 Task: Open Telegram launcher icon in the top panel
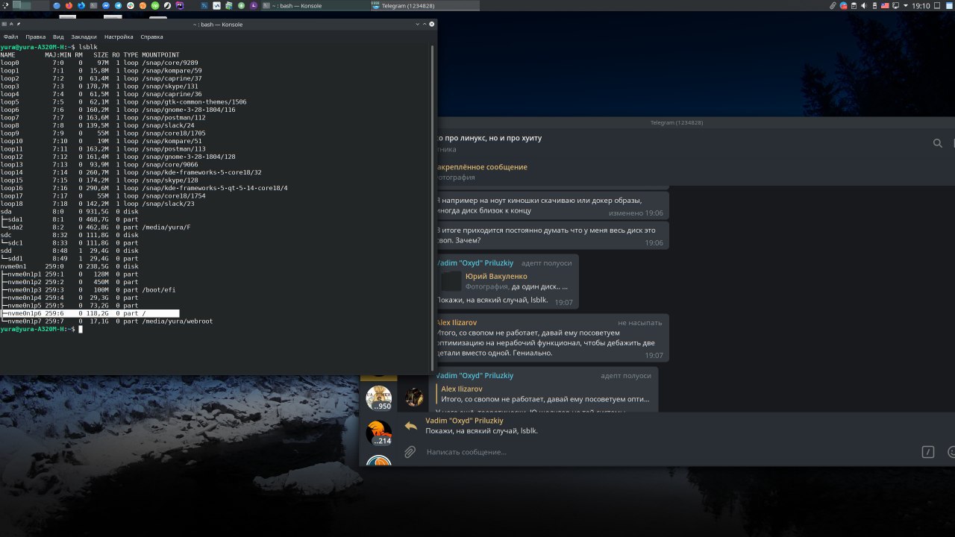click(x=118, y=5)
